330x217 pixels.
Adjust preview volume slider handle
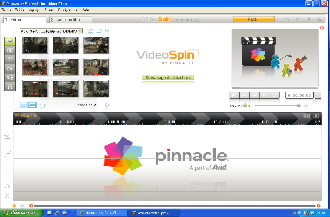299,106
